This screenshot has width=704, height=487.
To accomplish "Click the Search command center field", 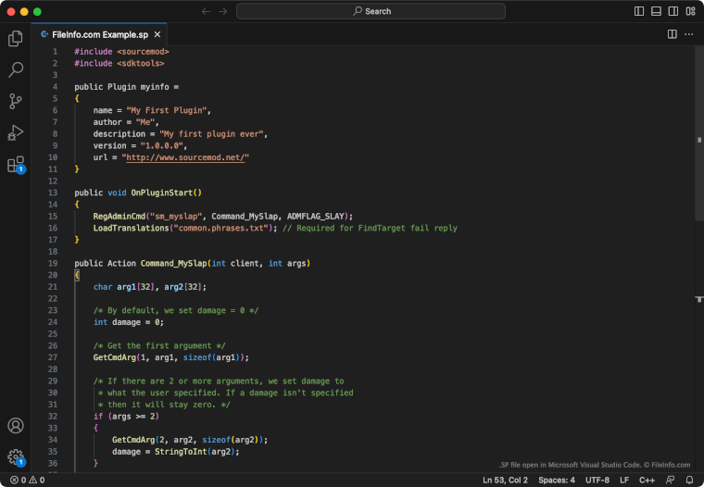I will coord(371,11).
